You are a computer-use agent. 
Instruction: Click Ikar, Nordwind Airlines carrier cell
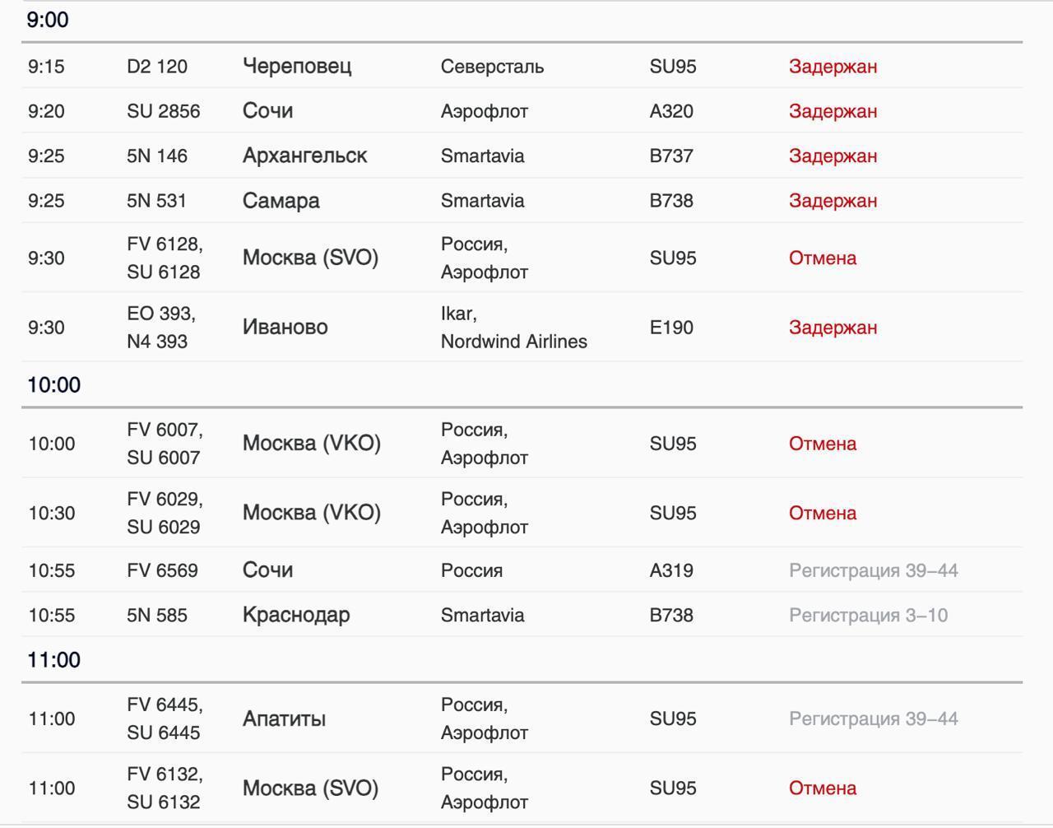click(513, 328)
